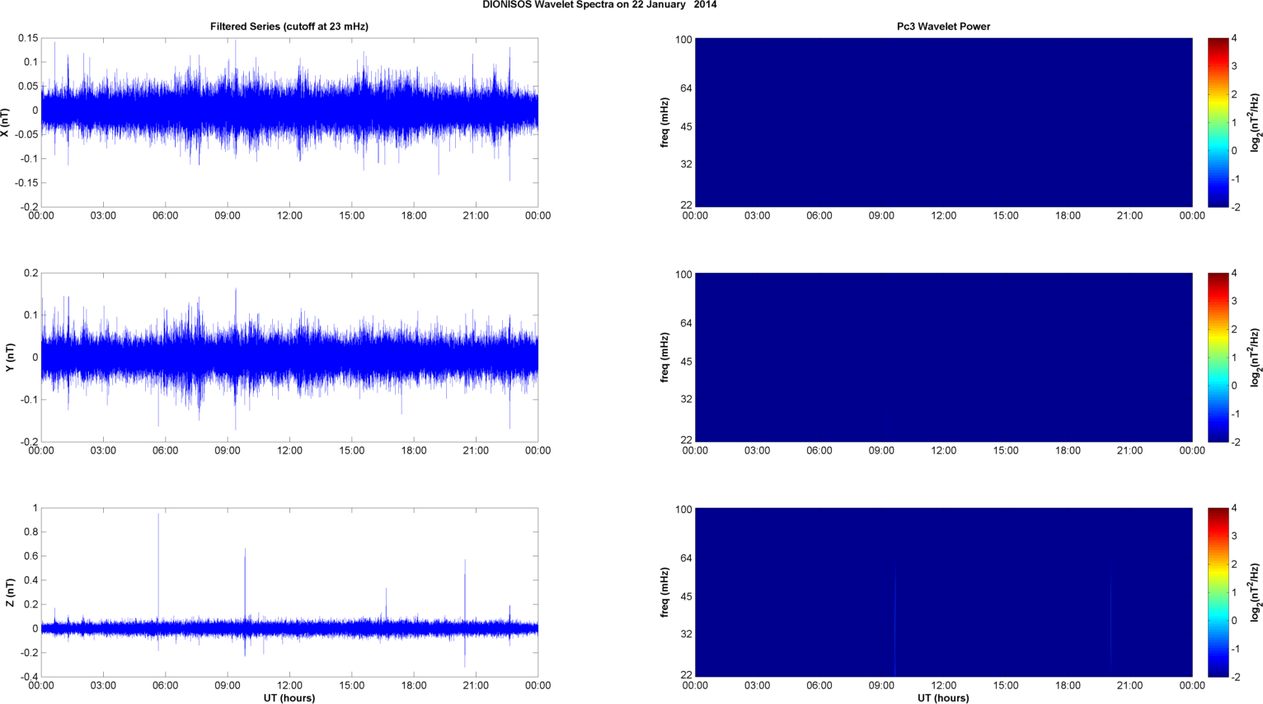The width and height of the screenshot is (1263, 704).
Task: Click the 03:00 tick under the bottom spectrogram
Action: (758, 686)
